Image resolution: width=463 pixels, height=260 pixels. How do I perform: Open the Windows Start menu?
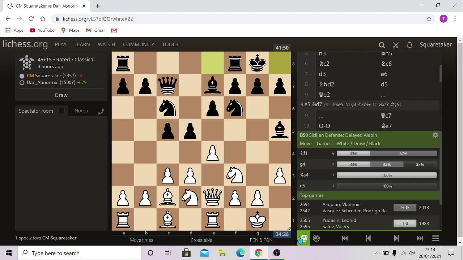pos(9,253)
